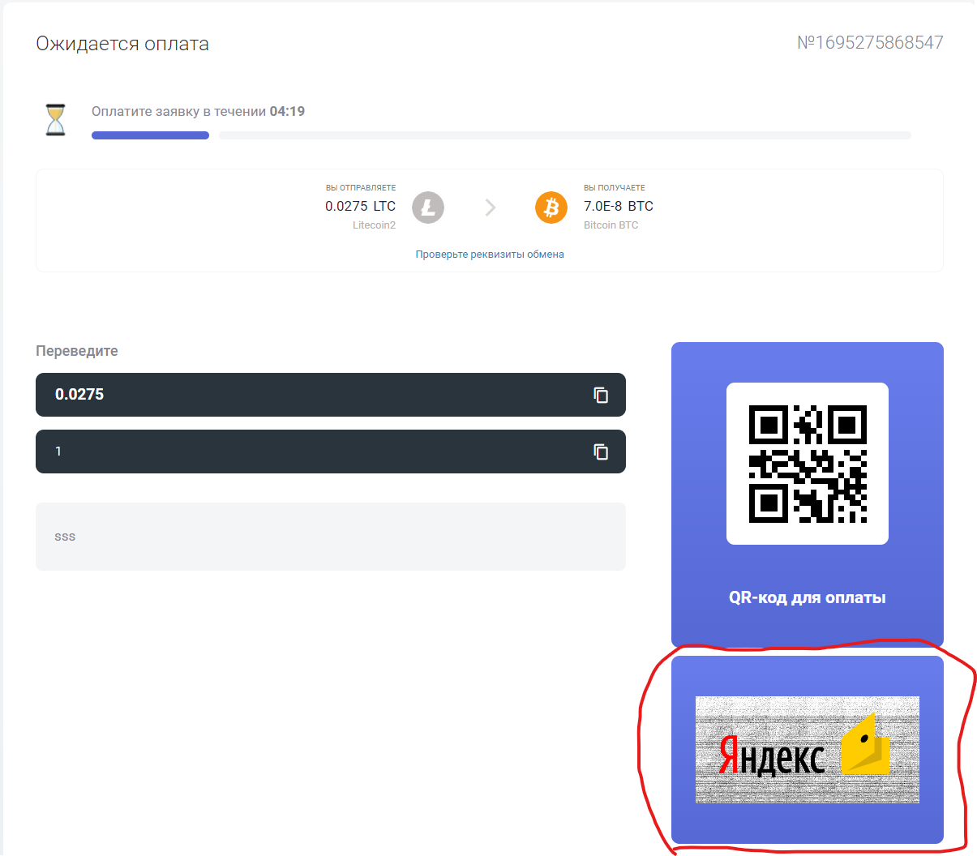Viewport: 977px width, 856px height.
Task: Copy the wallet address in second field
Action: (x=600, y=452)
